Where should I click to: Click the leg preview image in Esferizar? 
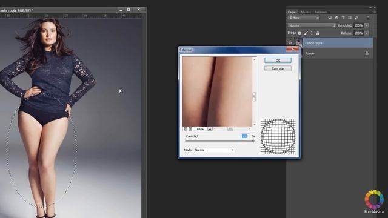[217, 91]
